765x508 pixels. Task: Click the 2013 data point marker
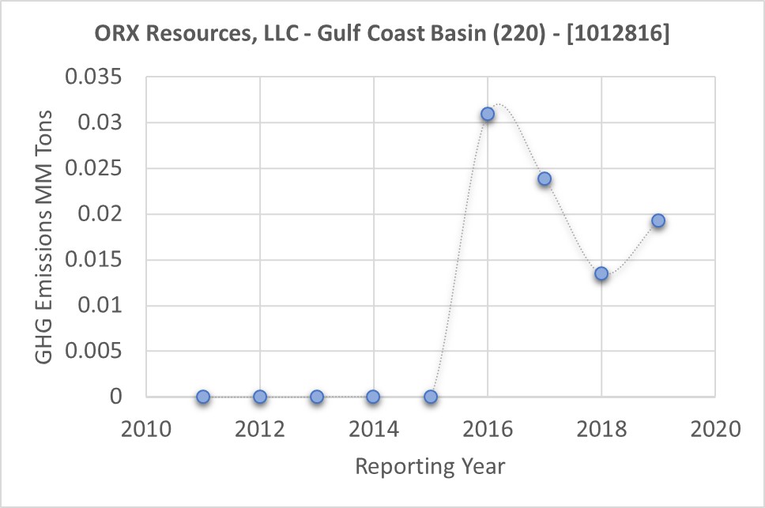coord(317,397)
